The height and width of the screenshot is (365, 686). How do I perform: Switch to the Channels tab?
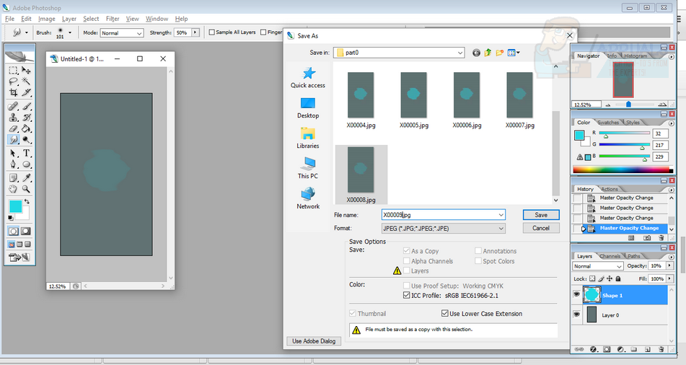coord(610,256)
